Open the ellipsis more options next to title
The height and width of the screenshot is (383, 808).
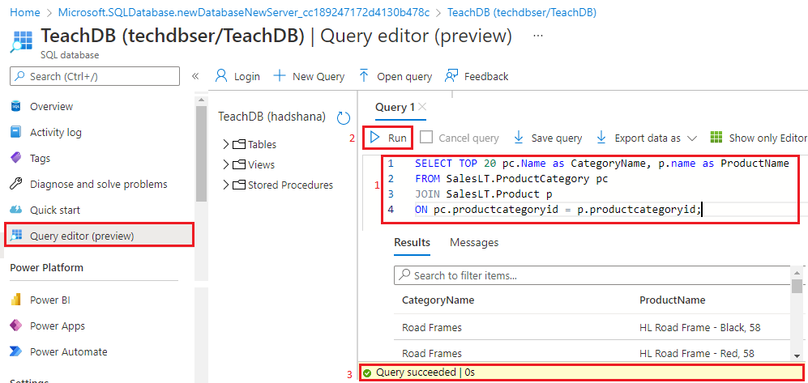point(538,36)
